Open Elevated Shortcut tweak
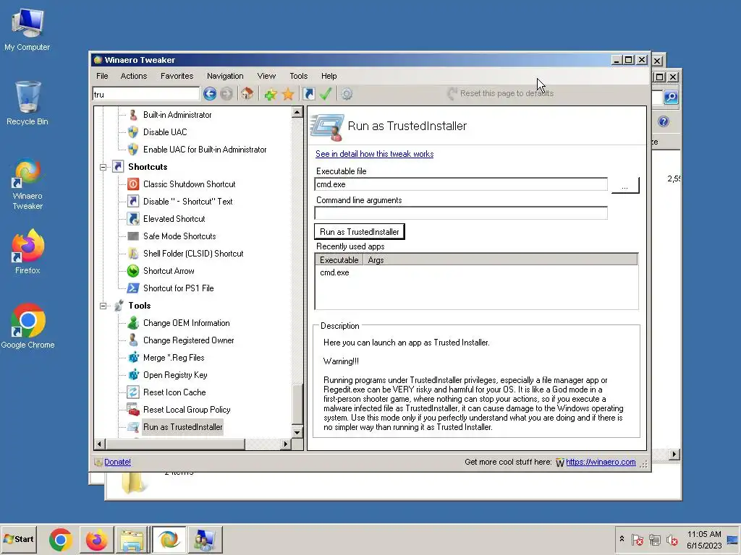Image resolution: width=741 pixels, height=555 pixels. 174,219
